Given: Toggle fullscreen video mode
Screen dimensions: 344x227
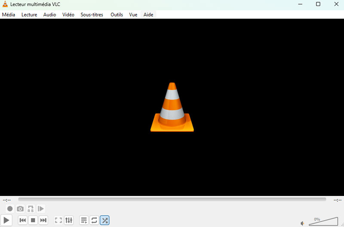Looking at the screenshot, I should (58, 220).
